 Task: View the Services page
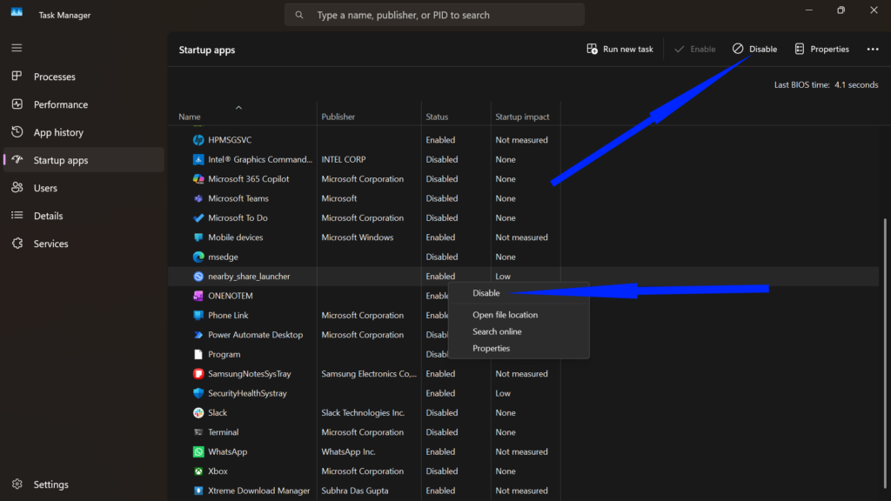click(x=50, y=244)
